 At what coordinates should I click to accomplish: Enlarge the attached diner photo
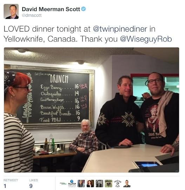[91, 110]
